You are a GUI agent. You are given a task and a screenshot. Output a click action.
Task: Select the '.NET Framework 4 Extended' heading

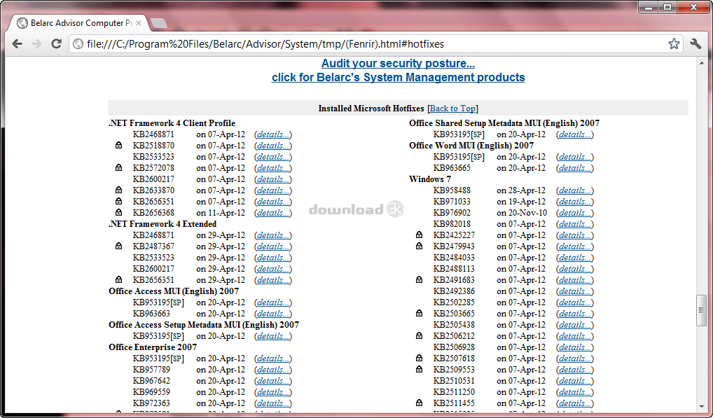162,224
